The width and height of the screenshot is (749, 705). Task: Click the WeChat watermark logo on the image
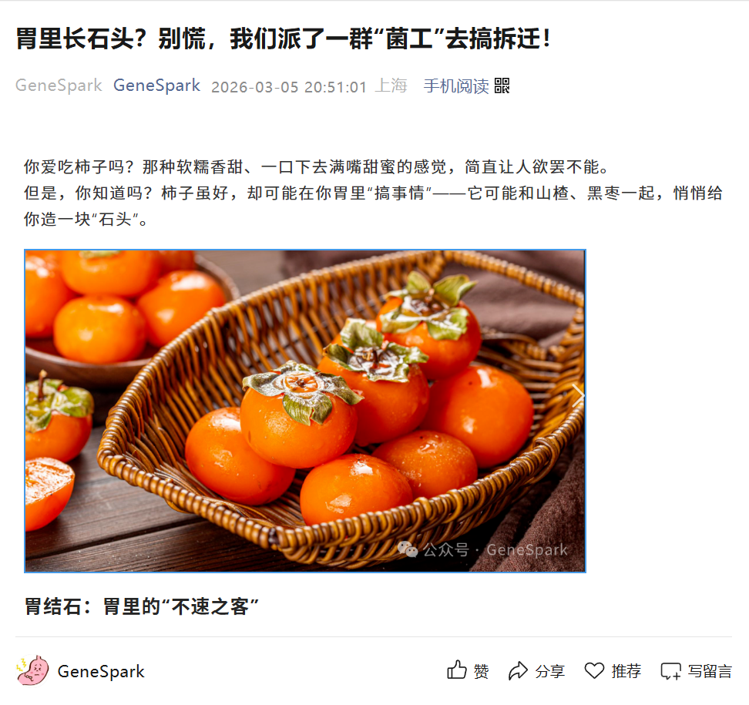(408, 549)
